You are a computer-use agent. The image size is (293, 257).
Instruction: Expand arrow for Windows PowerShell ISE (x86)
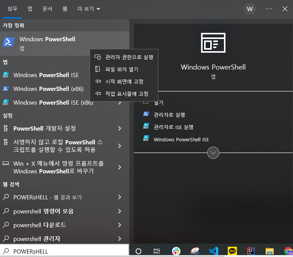(119, 103)
